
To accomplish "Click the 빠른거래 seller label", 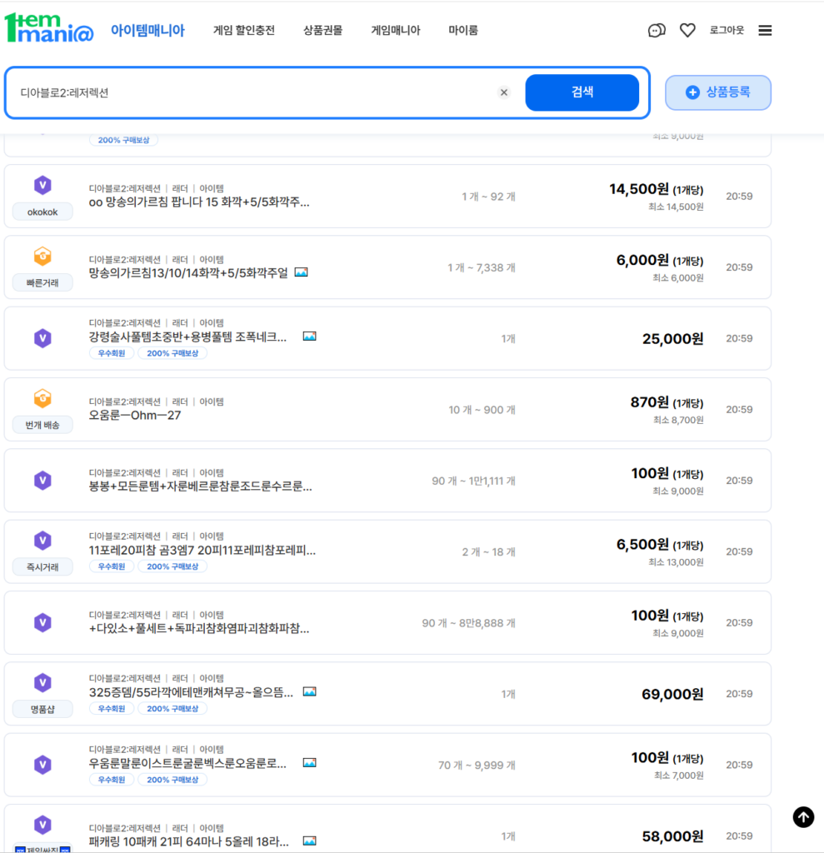I will point(42,283).
